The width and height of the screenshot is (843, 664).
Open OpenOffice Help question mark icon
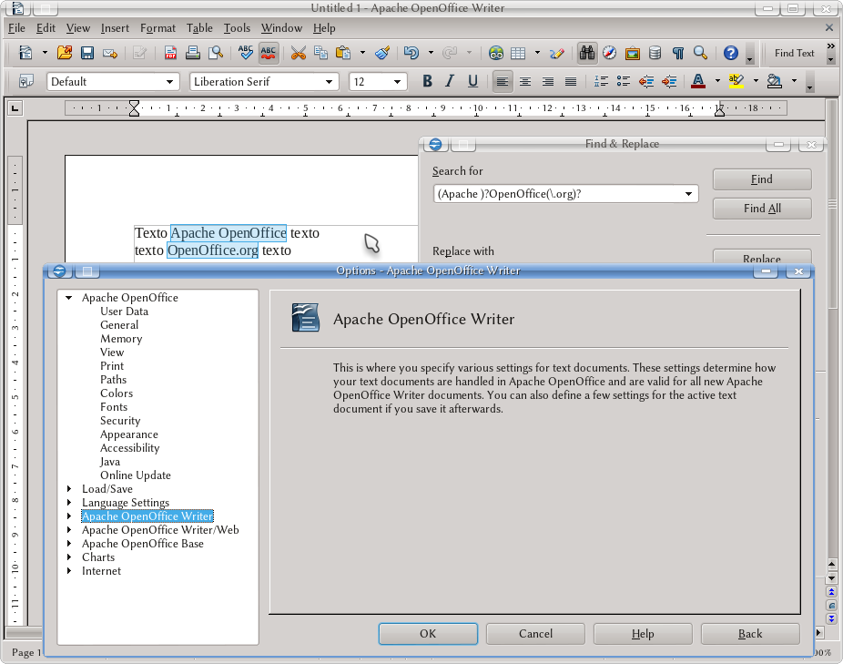click(x=731, y=53)
